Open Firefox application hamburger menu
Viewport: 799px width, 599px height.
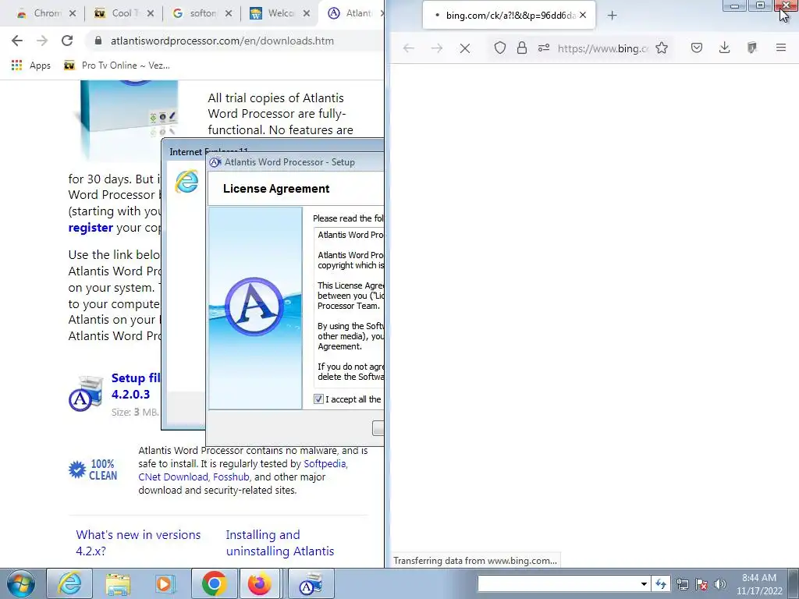point(780,48)
